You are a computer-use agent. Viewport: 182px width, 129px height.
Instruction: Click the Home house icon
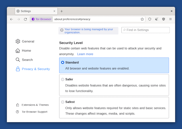(18, 51)
